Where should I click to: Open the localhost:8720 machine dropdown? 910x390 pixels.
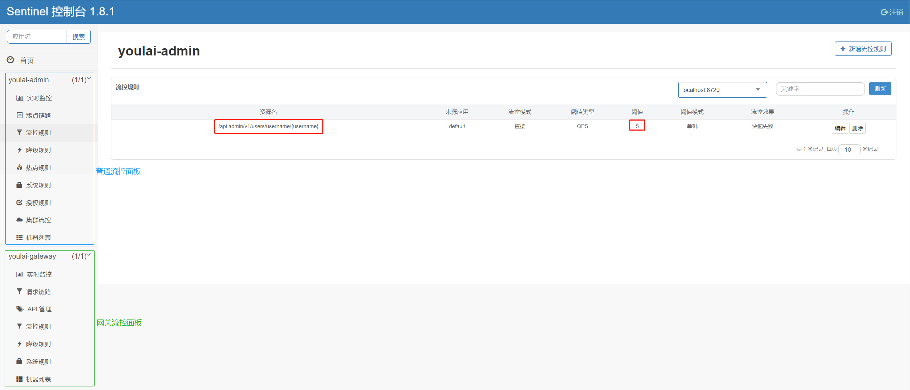click(722, 90)
